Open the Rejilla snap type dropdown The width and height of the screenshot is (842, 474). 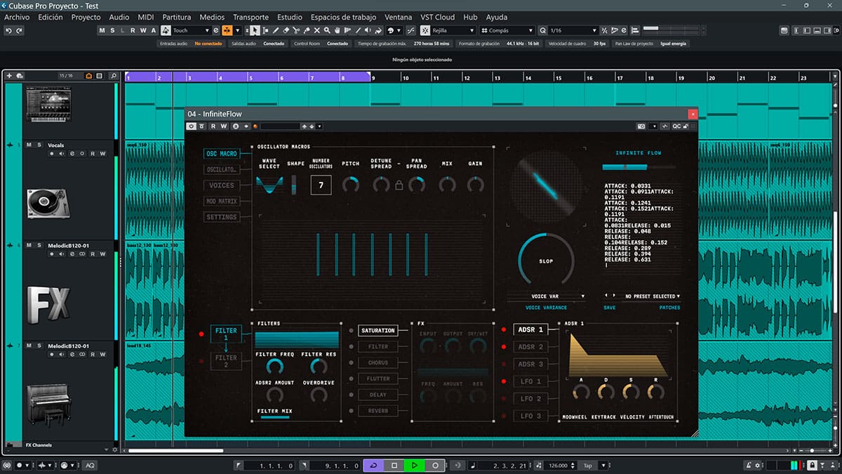coord(453,30)
